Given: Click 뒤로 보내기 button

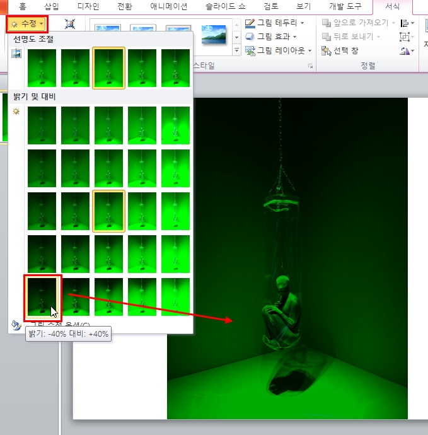Looking at the screenshot, I should [x=351, y=37].
